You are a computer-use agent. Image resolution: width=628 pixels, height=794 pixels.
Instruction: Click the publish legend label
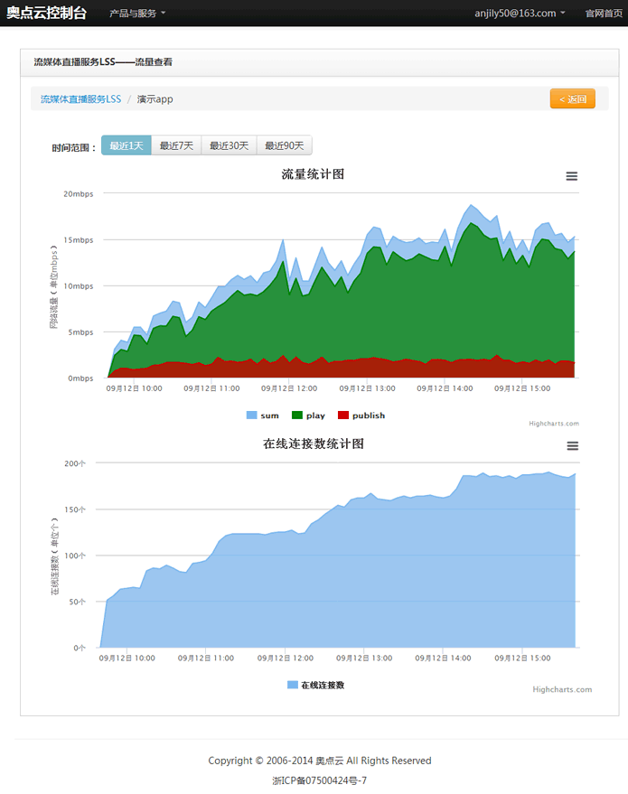[369, 416]
